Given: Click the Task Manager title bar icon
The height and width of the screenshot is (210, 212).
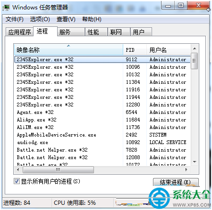Looking at the screenshot, I should point(7,8).
